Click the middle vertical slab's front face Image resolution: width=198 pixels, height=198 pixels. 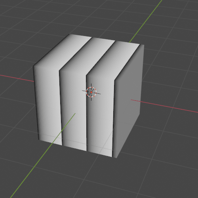pos(73,111)
